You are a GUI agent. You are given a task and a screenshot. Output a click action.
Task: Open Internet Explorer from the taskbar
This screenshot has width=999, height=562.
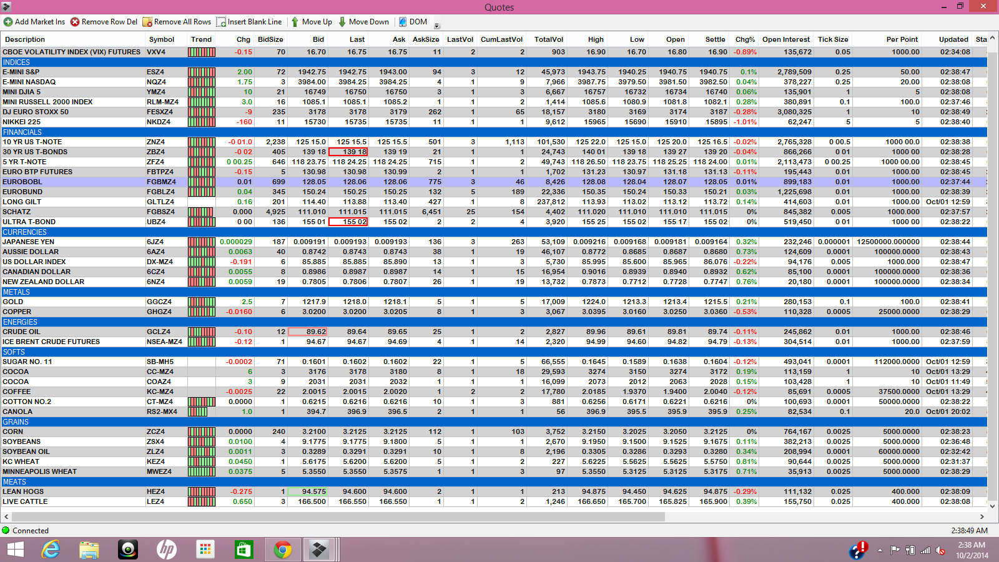pyautogui.click(x=51, y=550)
